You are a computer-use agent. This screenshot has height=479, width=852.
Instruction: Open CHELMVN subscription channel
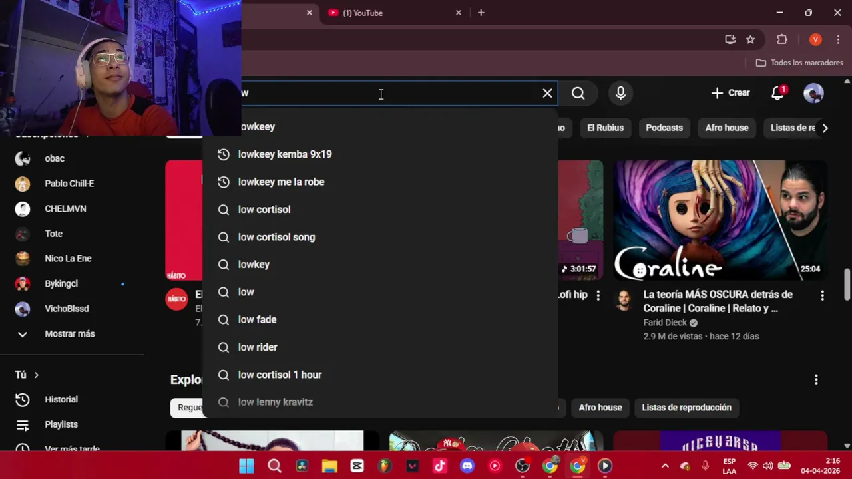(x=72, y=209)
